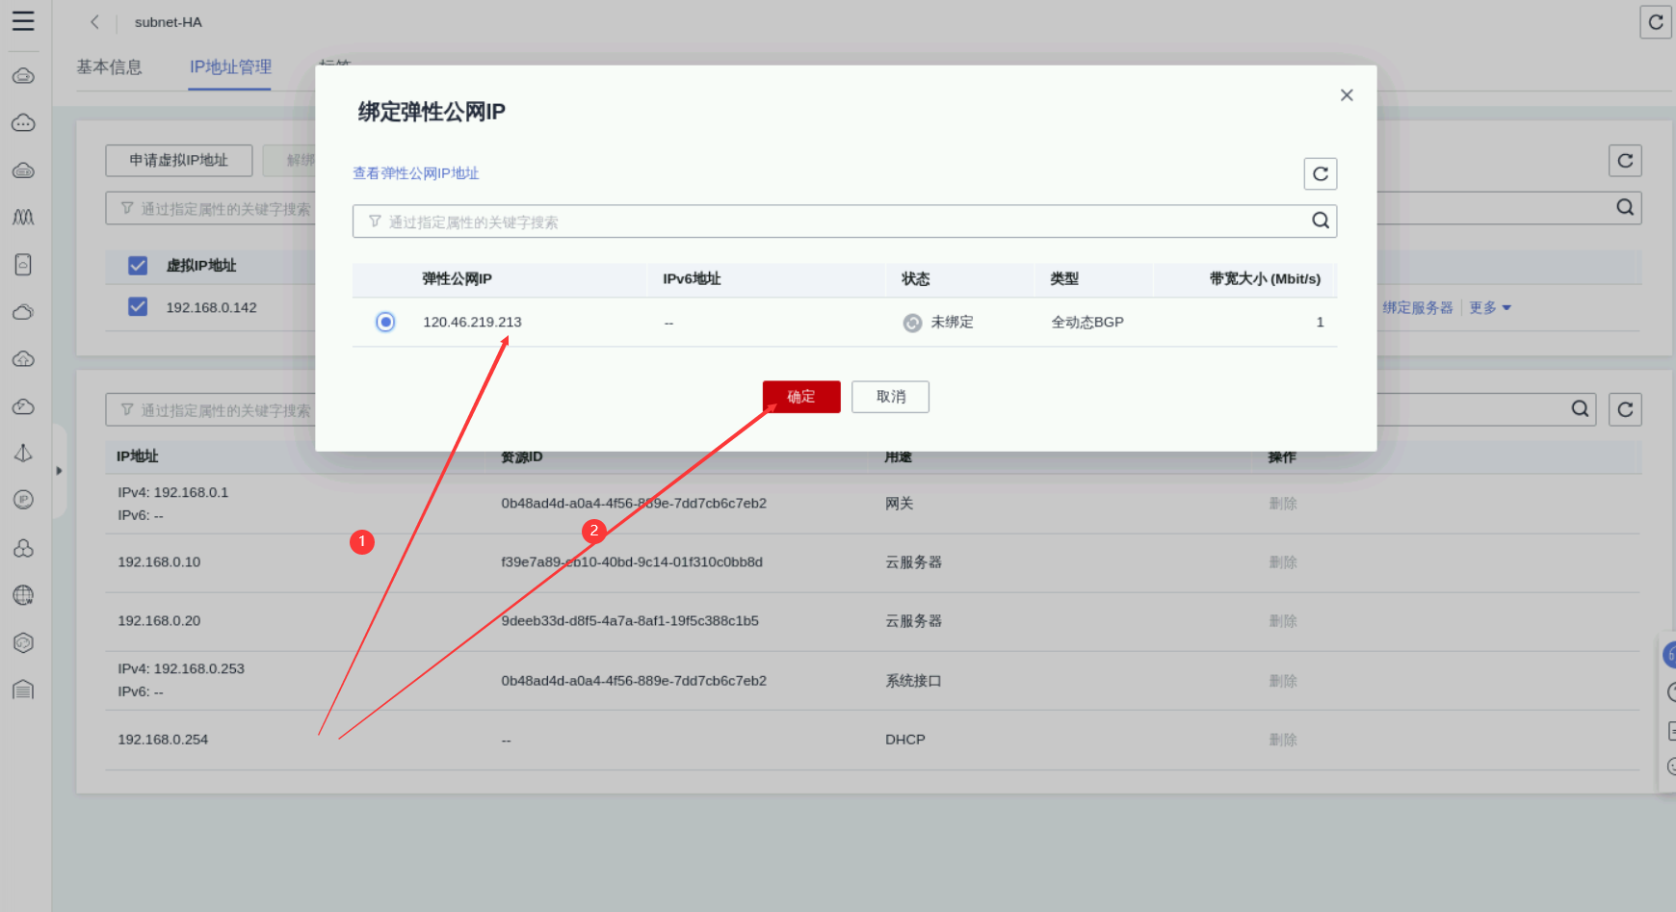Open the triple arches sidebar icon
This screenshot has height=912, width=1676.
(x=23, y=218)
